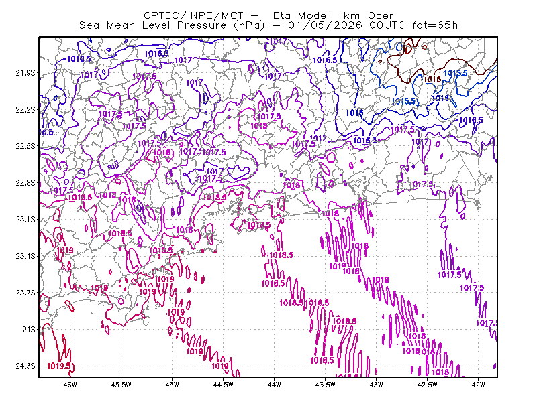Click the 22.5S latitude tick label
This screenshot has width=537, height=414.
[x=26, y=146]
